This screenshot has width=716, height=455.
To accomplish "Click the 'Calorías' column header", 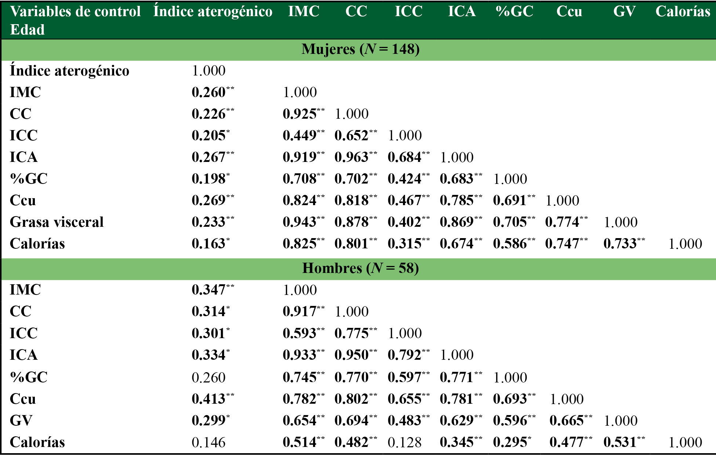I will tap(683, 11).
